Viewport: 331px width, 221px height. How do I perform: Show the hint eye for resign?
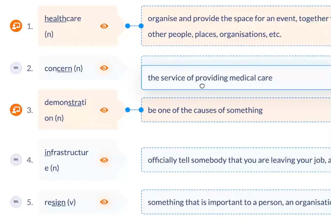click(104, 202)
